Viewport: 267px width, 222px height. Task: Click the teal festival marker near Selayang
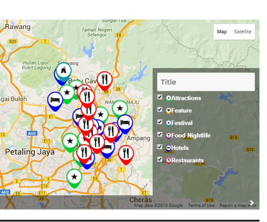tap(64, 71)
